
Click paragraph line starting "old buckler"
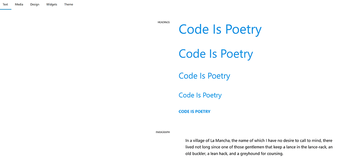tap(234, 154)
